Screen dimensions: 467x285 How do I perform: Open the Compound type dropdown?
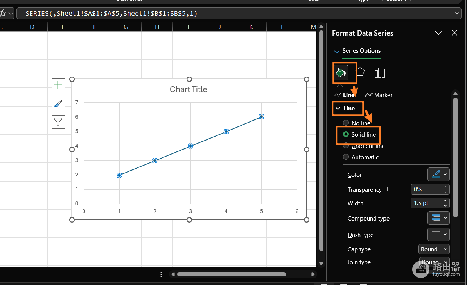tap(438, 218)
